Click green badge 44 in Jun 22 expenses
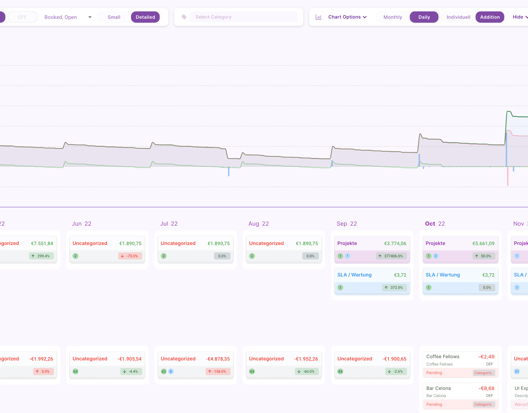 [75, 371]
